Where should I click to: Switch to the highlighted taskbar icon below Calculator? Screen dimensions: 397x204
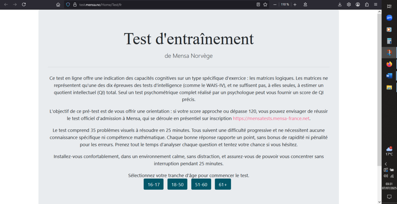pyautogui.click(x=389, y=53)
